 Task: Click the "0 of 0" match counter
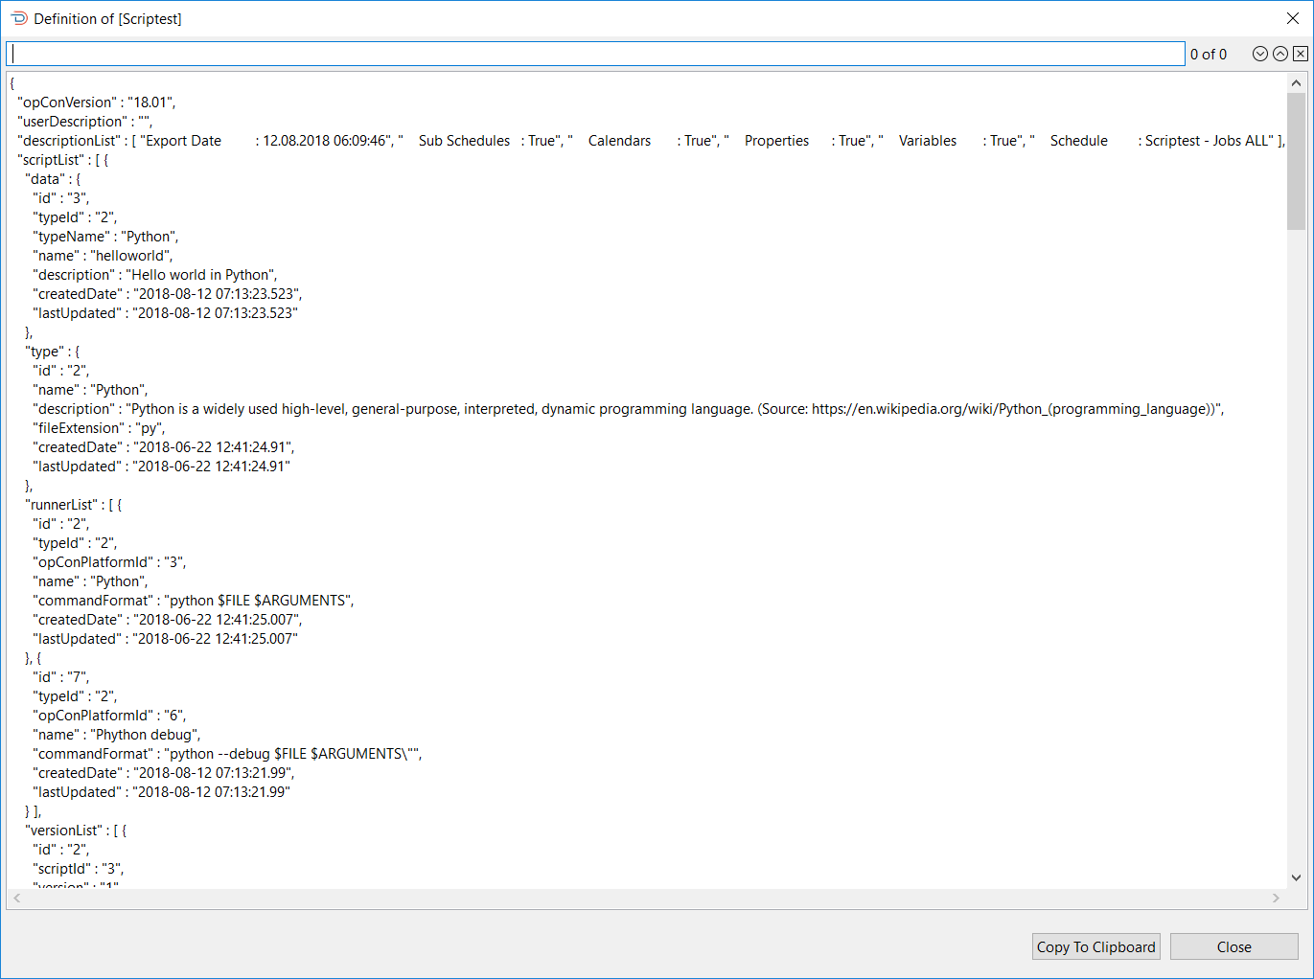click(1209, 55)
